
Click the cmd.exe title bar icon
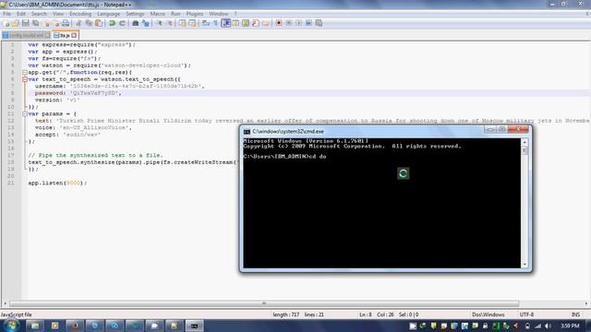tap(247, 131)
